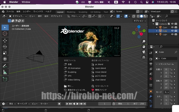
Task: Hide Collection with its eye icon
Action: click(x=172, y=24)
